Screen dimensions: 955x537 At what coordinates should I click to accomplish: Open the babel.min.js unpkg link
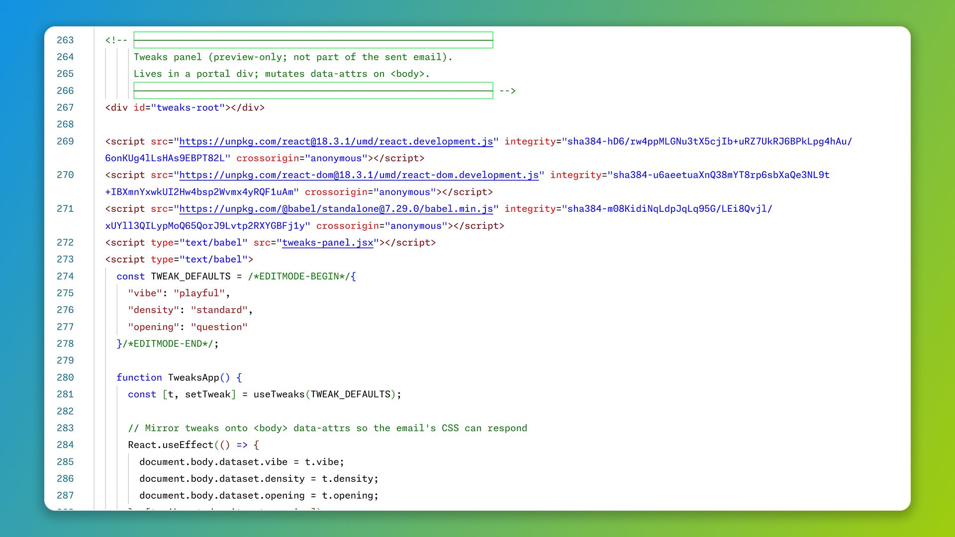[x=336, y=209]
